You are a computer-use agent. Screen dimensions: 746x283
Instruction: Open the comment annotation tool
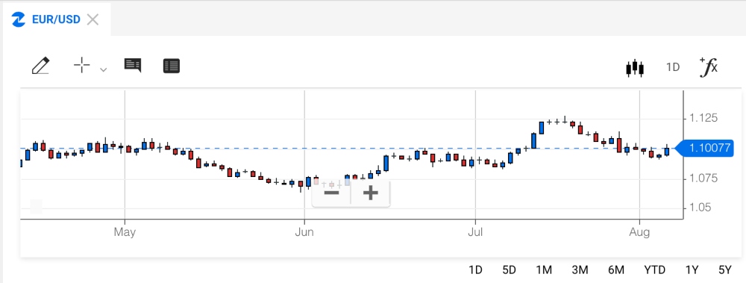(133, 65)
